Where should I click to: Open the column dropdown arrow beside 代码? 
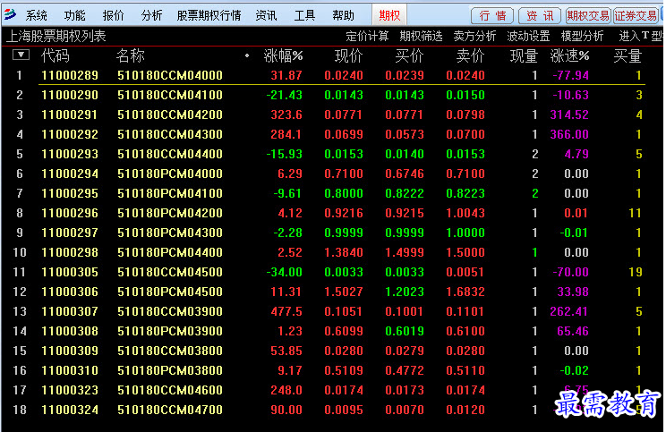(21, 55)
